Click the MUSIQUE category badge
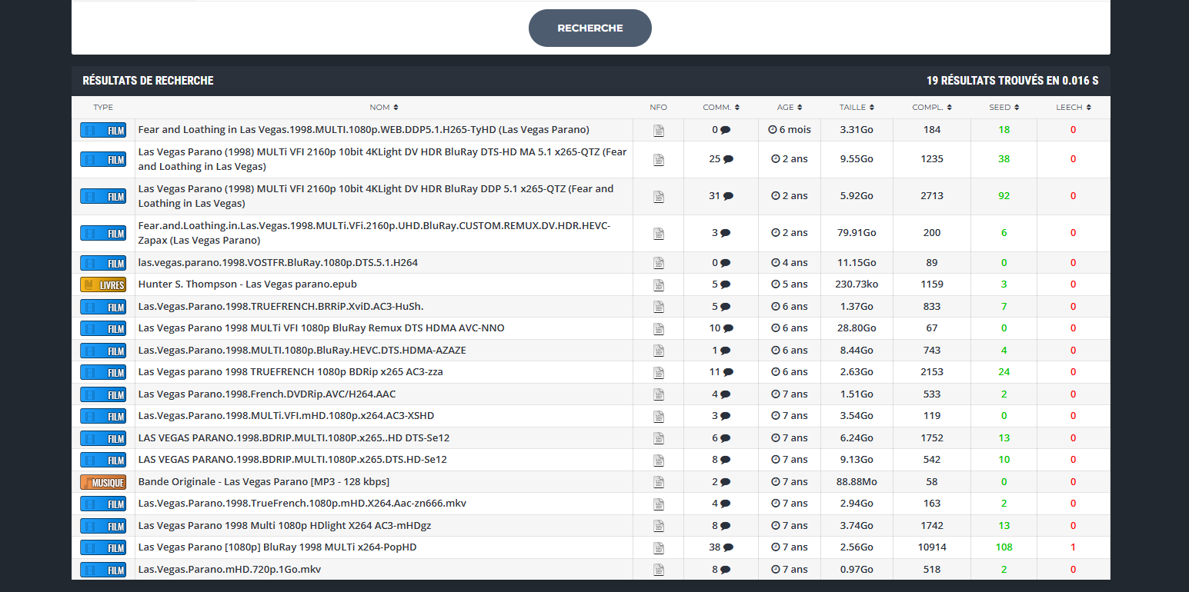Viewport: 1189px width, 592px height. [103, 482]
